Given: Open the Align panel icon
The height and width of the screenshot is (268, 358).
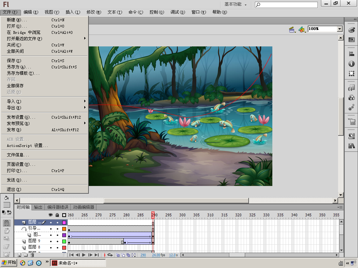Looking at the screenshot, I should tap(351, 54).
